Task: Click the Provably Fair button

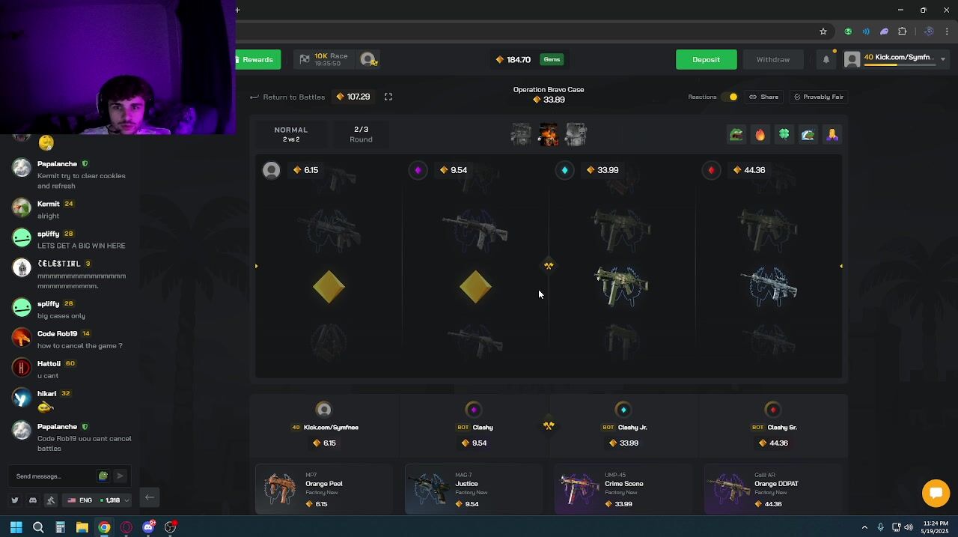Action: tap(818, 97)
